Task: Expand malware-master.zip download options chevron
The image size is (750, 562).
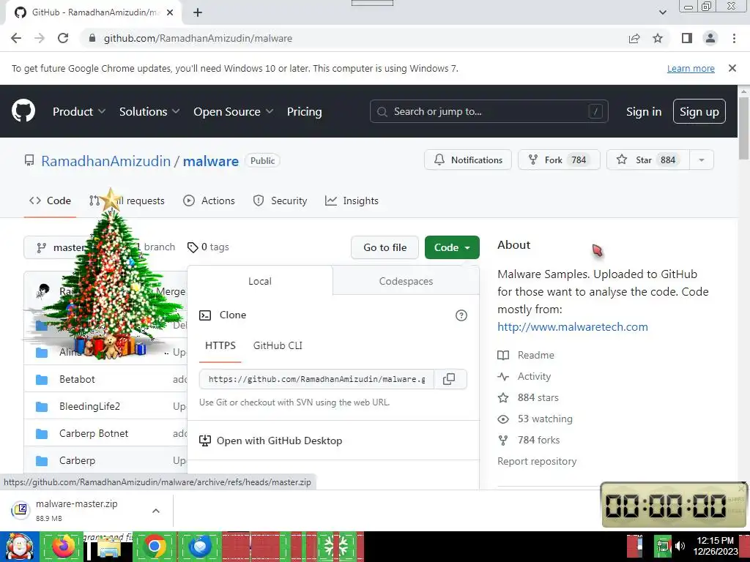Action: (156, 511)
